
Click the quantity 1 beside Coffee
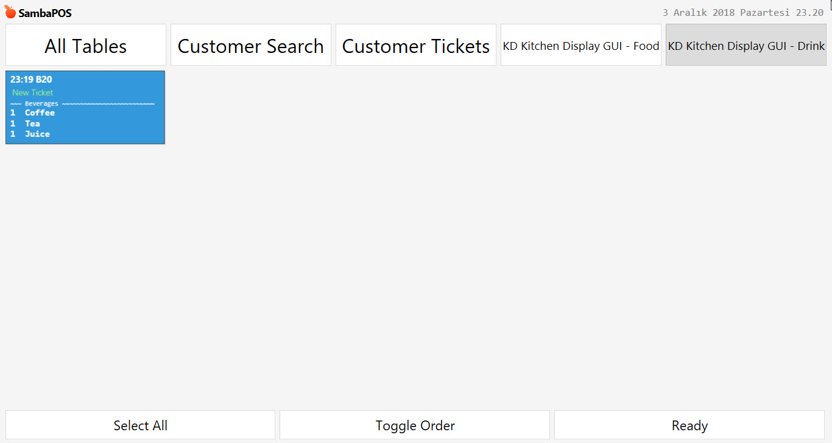click(x=13, y=113)
